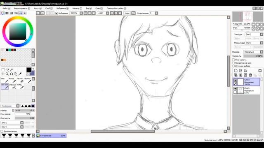Select the flattest brush edge shape
264x148 pixels.
(33, 106)
